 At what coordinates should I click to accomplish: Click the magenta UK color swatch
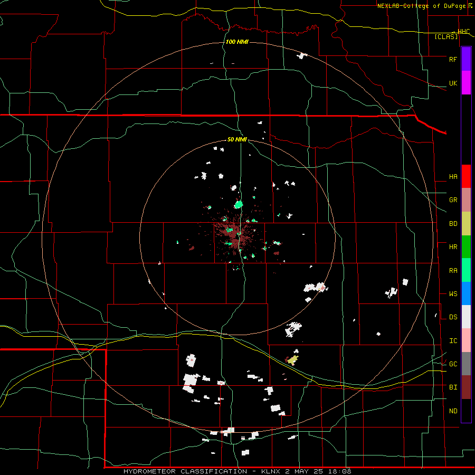(x=466, y=83)
